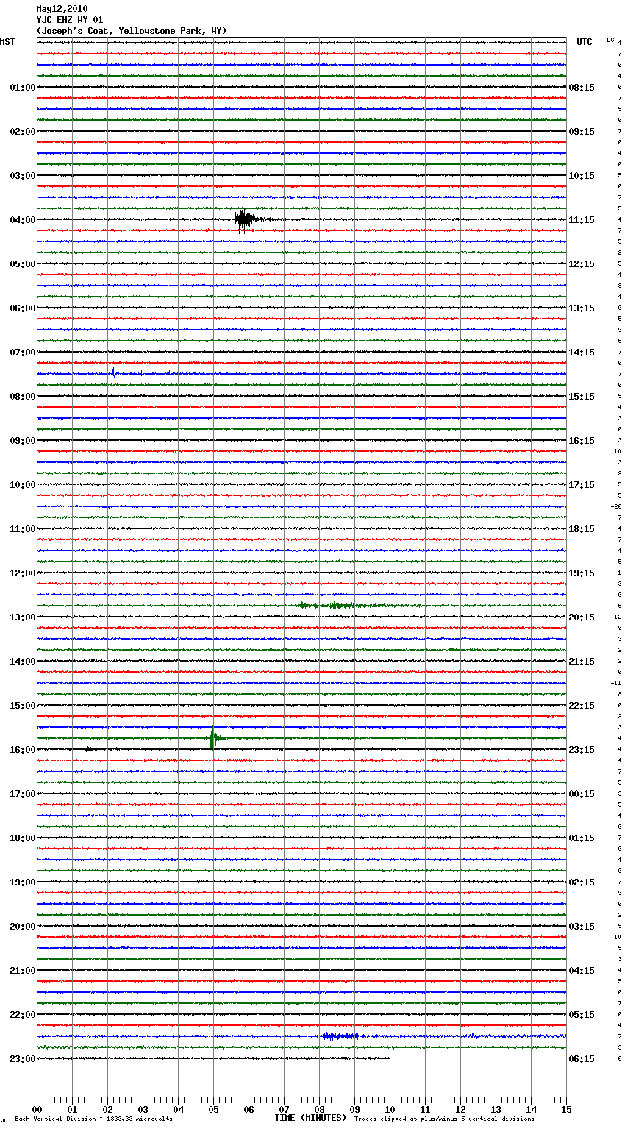This screenshot has width=625, height=1129.
Task: Click the -11 DC offset value
Action: click(x=615, y=683)
